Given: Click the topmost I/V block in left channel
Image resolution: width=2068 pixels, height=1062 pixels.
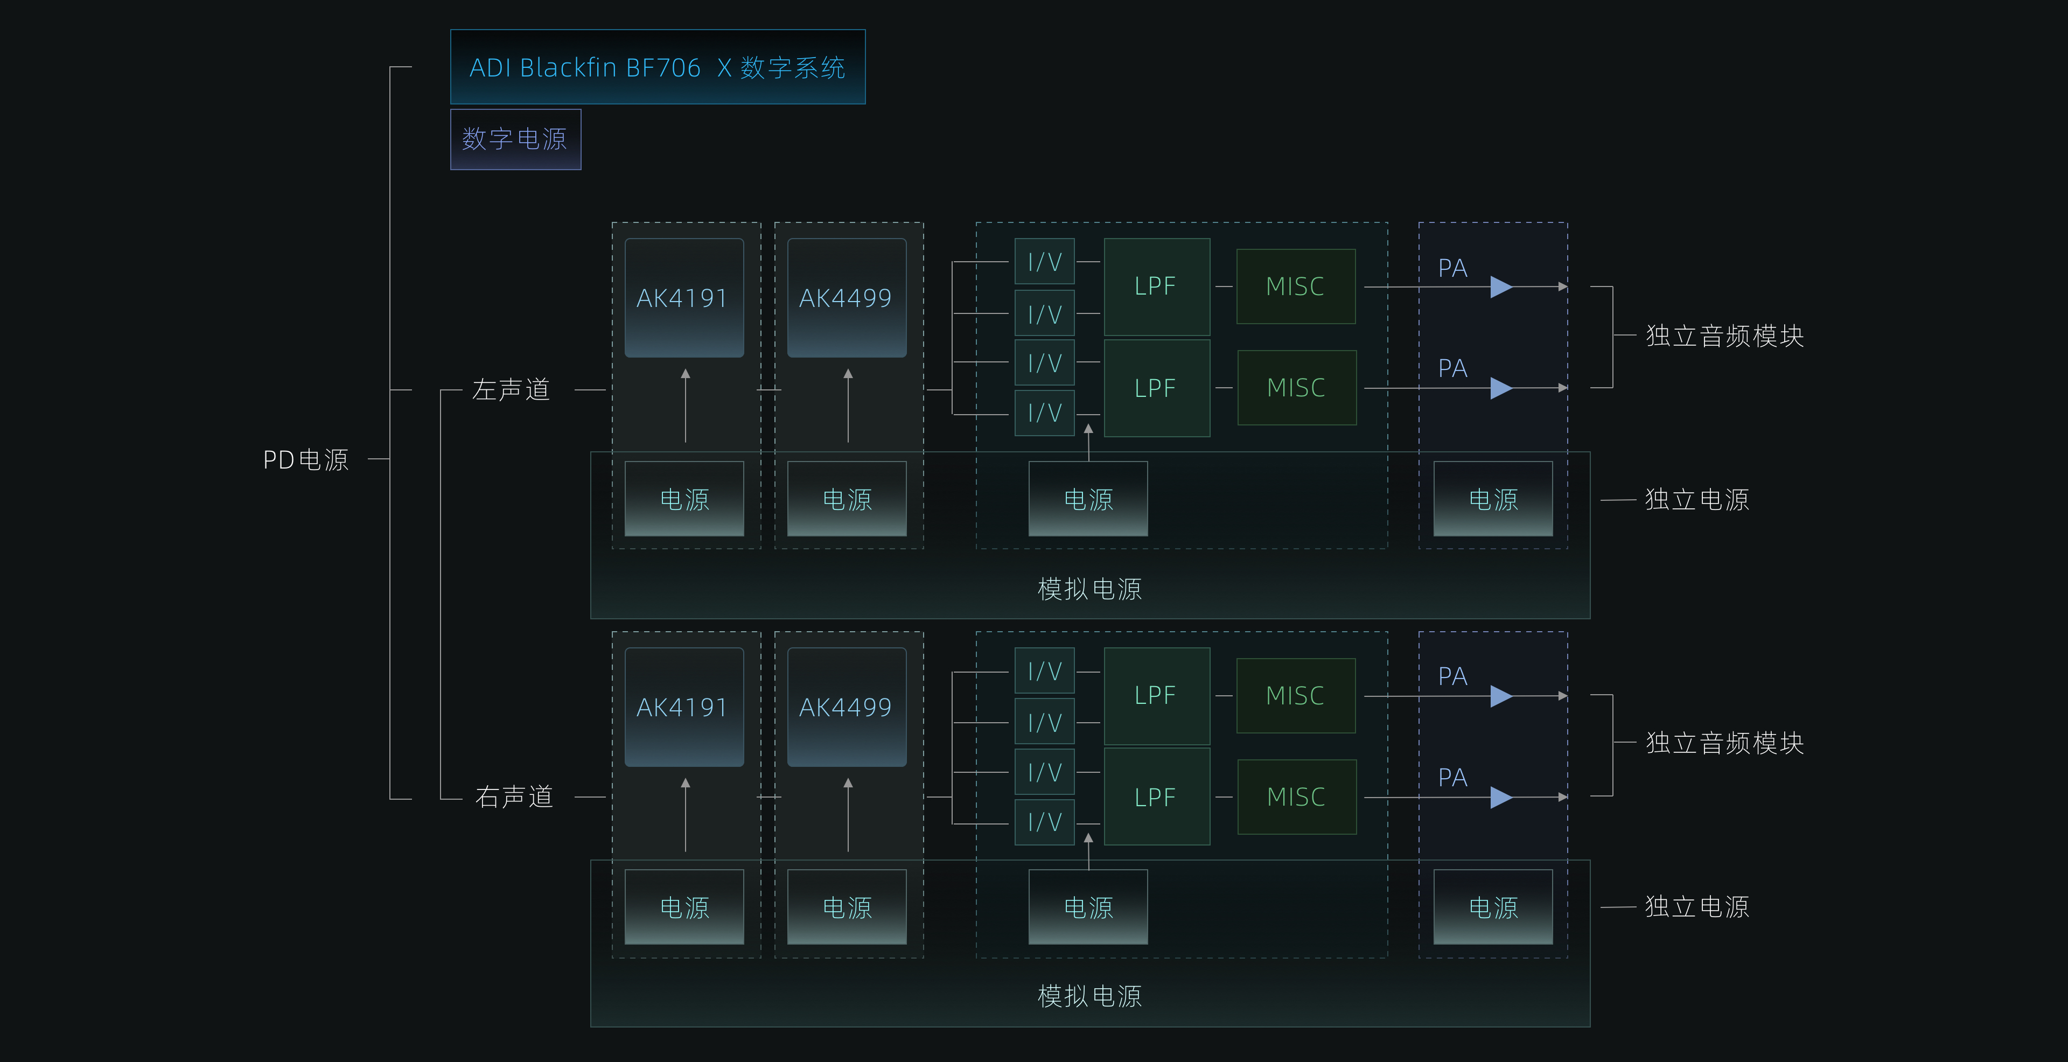Looking at the screenshot, I should (1044, 262).
